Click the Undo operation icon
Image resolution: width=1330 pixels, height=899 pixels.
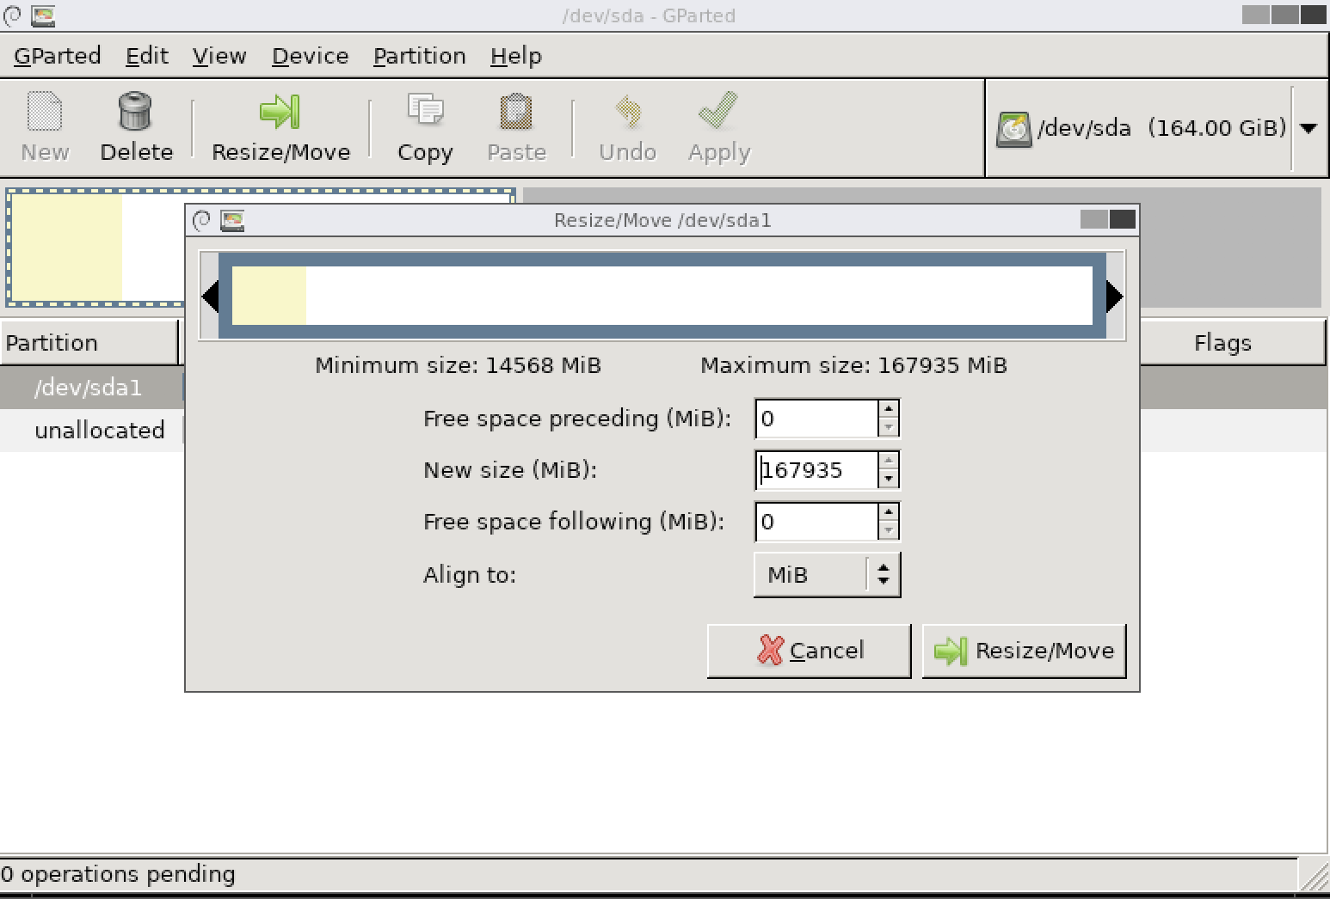pos(627,126)
